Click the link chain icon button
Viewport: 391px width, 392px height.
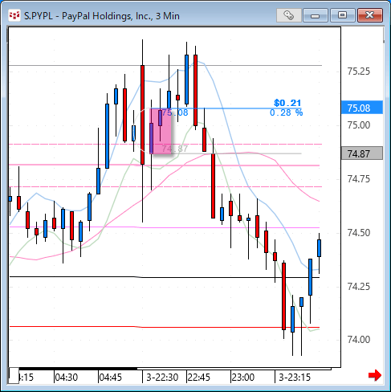[x=288, y=15]
